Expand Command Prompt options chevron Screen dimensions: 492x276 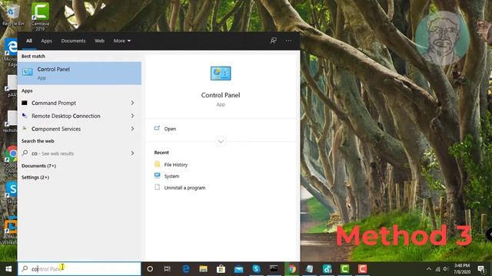pos(132,103)
